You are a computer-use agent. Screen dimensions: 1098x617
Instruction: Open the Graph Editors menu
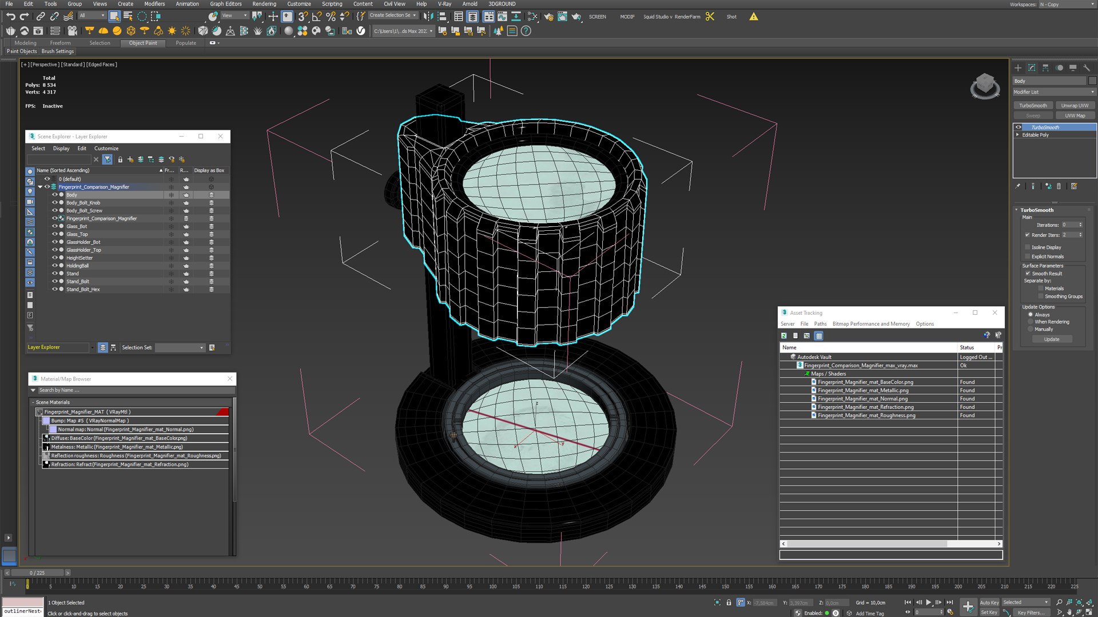click(x=226, y=4)
